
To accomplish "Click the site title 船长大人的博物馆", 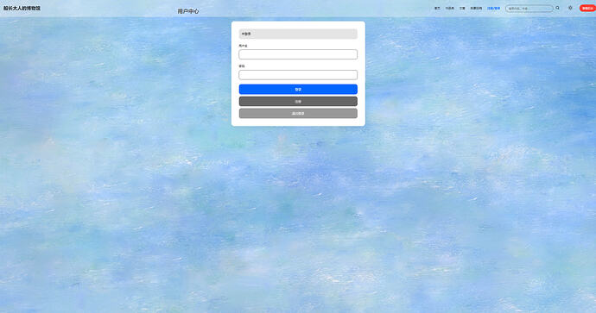I will [x=22, y=8].
